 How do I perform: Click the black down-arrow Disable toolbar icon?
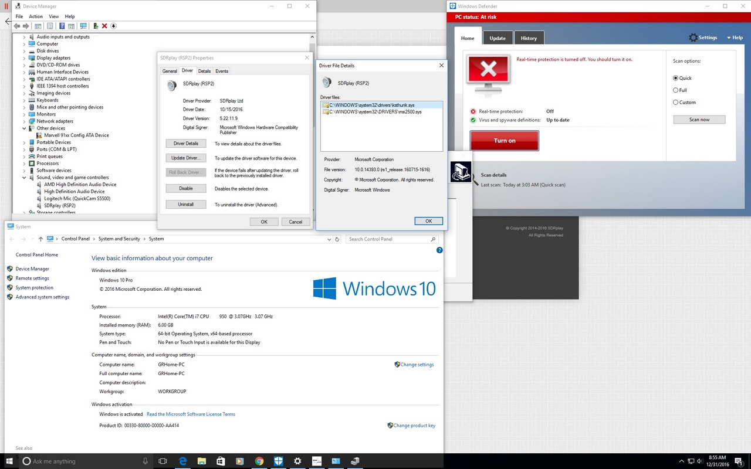point(113,26)
